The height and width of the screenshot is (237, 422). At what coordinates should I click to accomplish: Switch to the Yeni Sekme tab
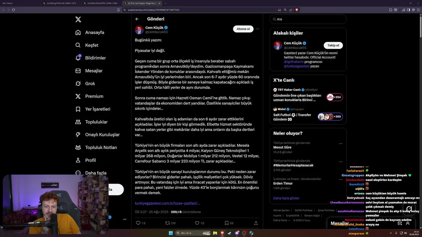20,3
